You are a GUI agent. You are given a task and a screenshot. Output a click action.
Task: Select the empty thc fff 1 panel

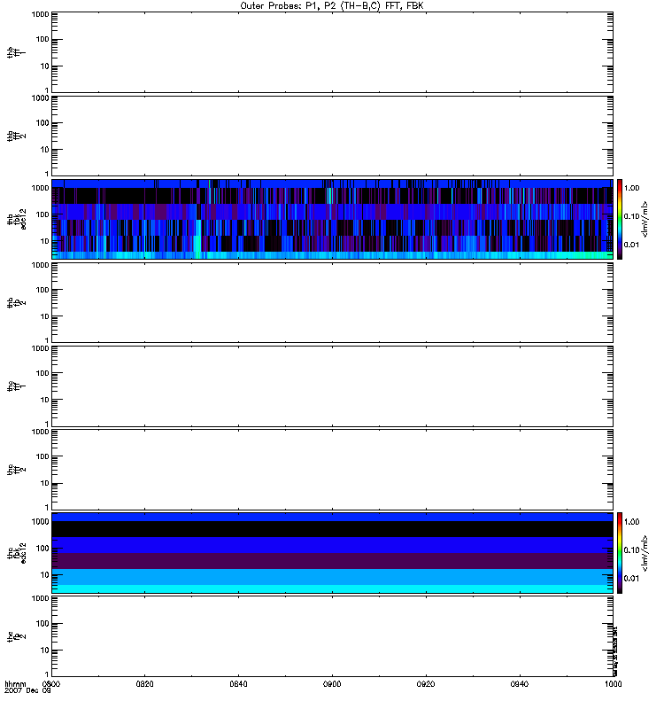pos(332,386)
